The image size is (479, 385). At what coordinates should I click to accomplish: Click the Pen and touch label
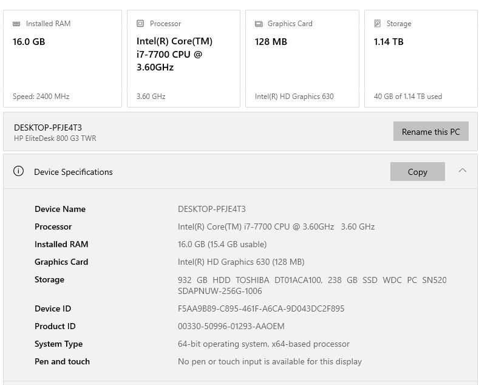point(63,361)
